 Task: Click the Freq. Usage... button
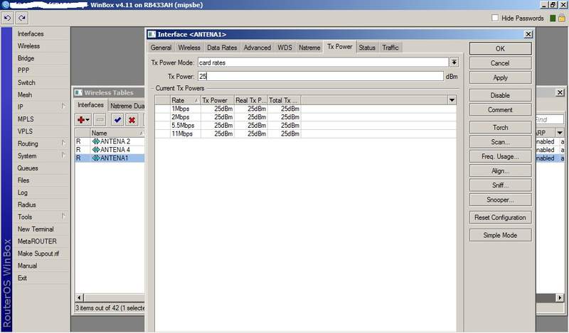coord(500,156)
